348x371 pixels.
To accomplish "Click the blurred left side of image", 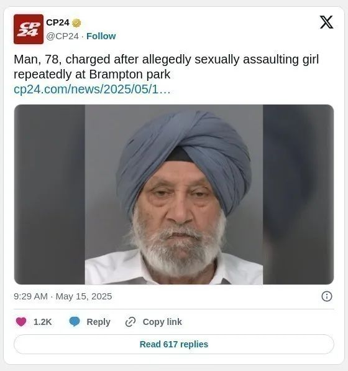I will [x=50, y=194].
